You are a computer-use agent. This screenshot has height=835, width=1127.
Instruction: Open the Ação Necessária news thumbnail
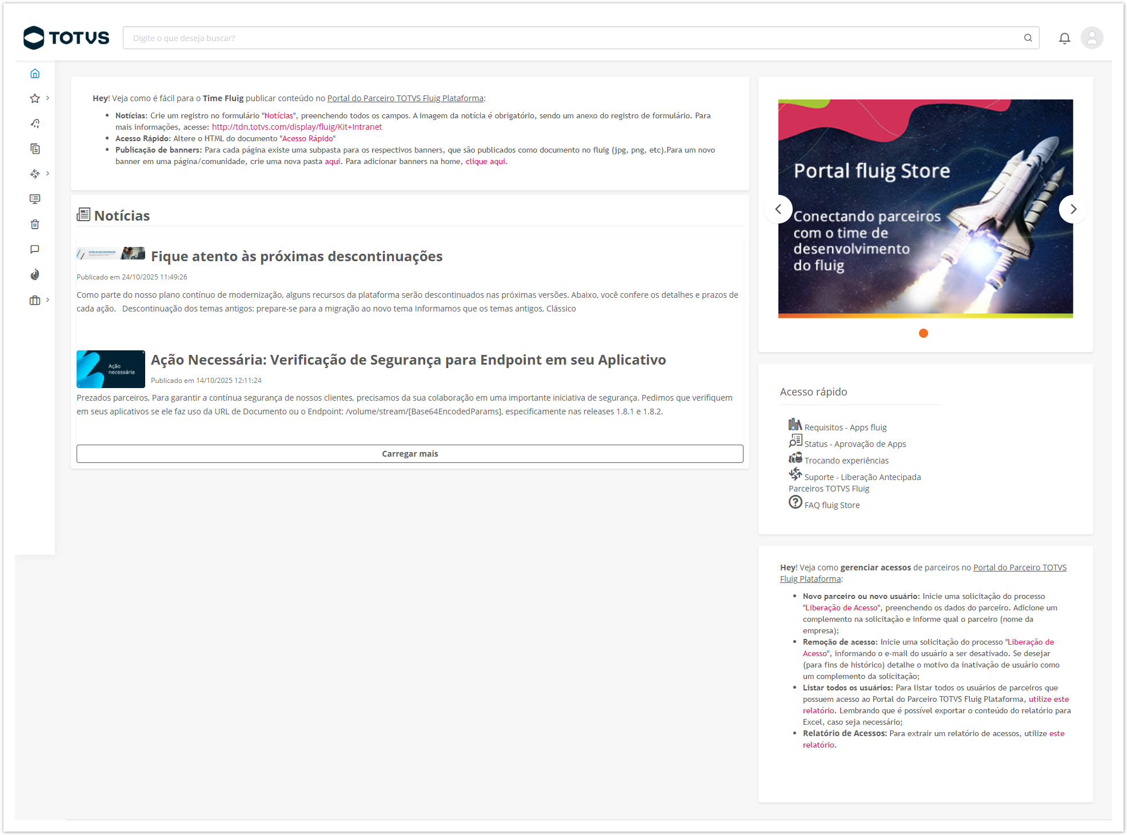(111, 369)
